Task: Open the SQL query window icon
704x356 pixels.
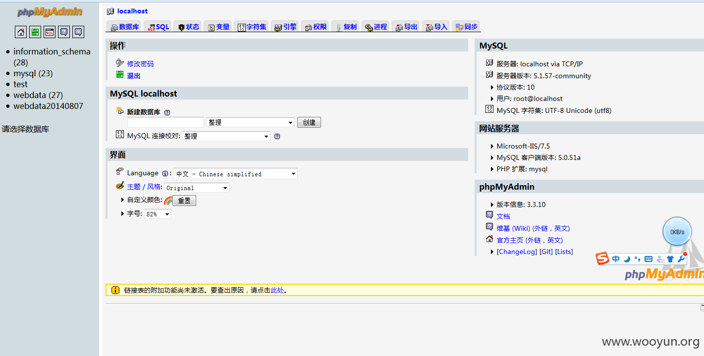Action: [x=50, y=32]
